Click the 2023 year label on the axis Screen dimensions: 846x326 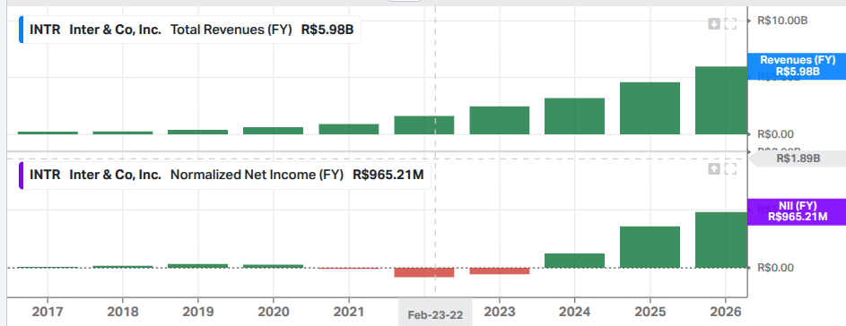[499, 312]
